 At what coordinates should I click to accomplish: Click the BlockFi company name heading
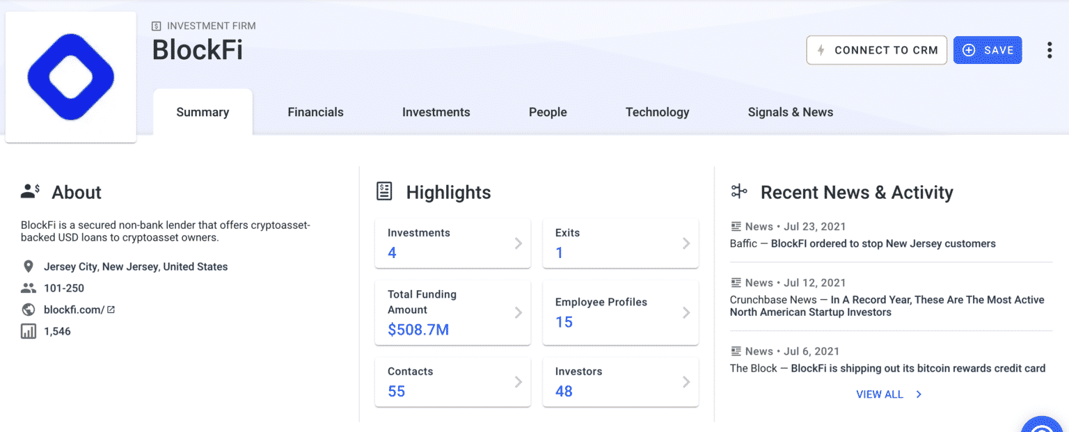click(198, 50)
